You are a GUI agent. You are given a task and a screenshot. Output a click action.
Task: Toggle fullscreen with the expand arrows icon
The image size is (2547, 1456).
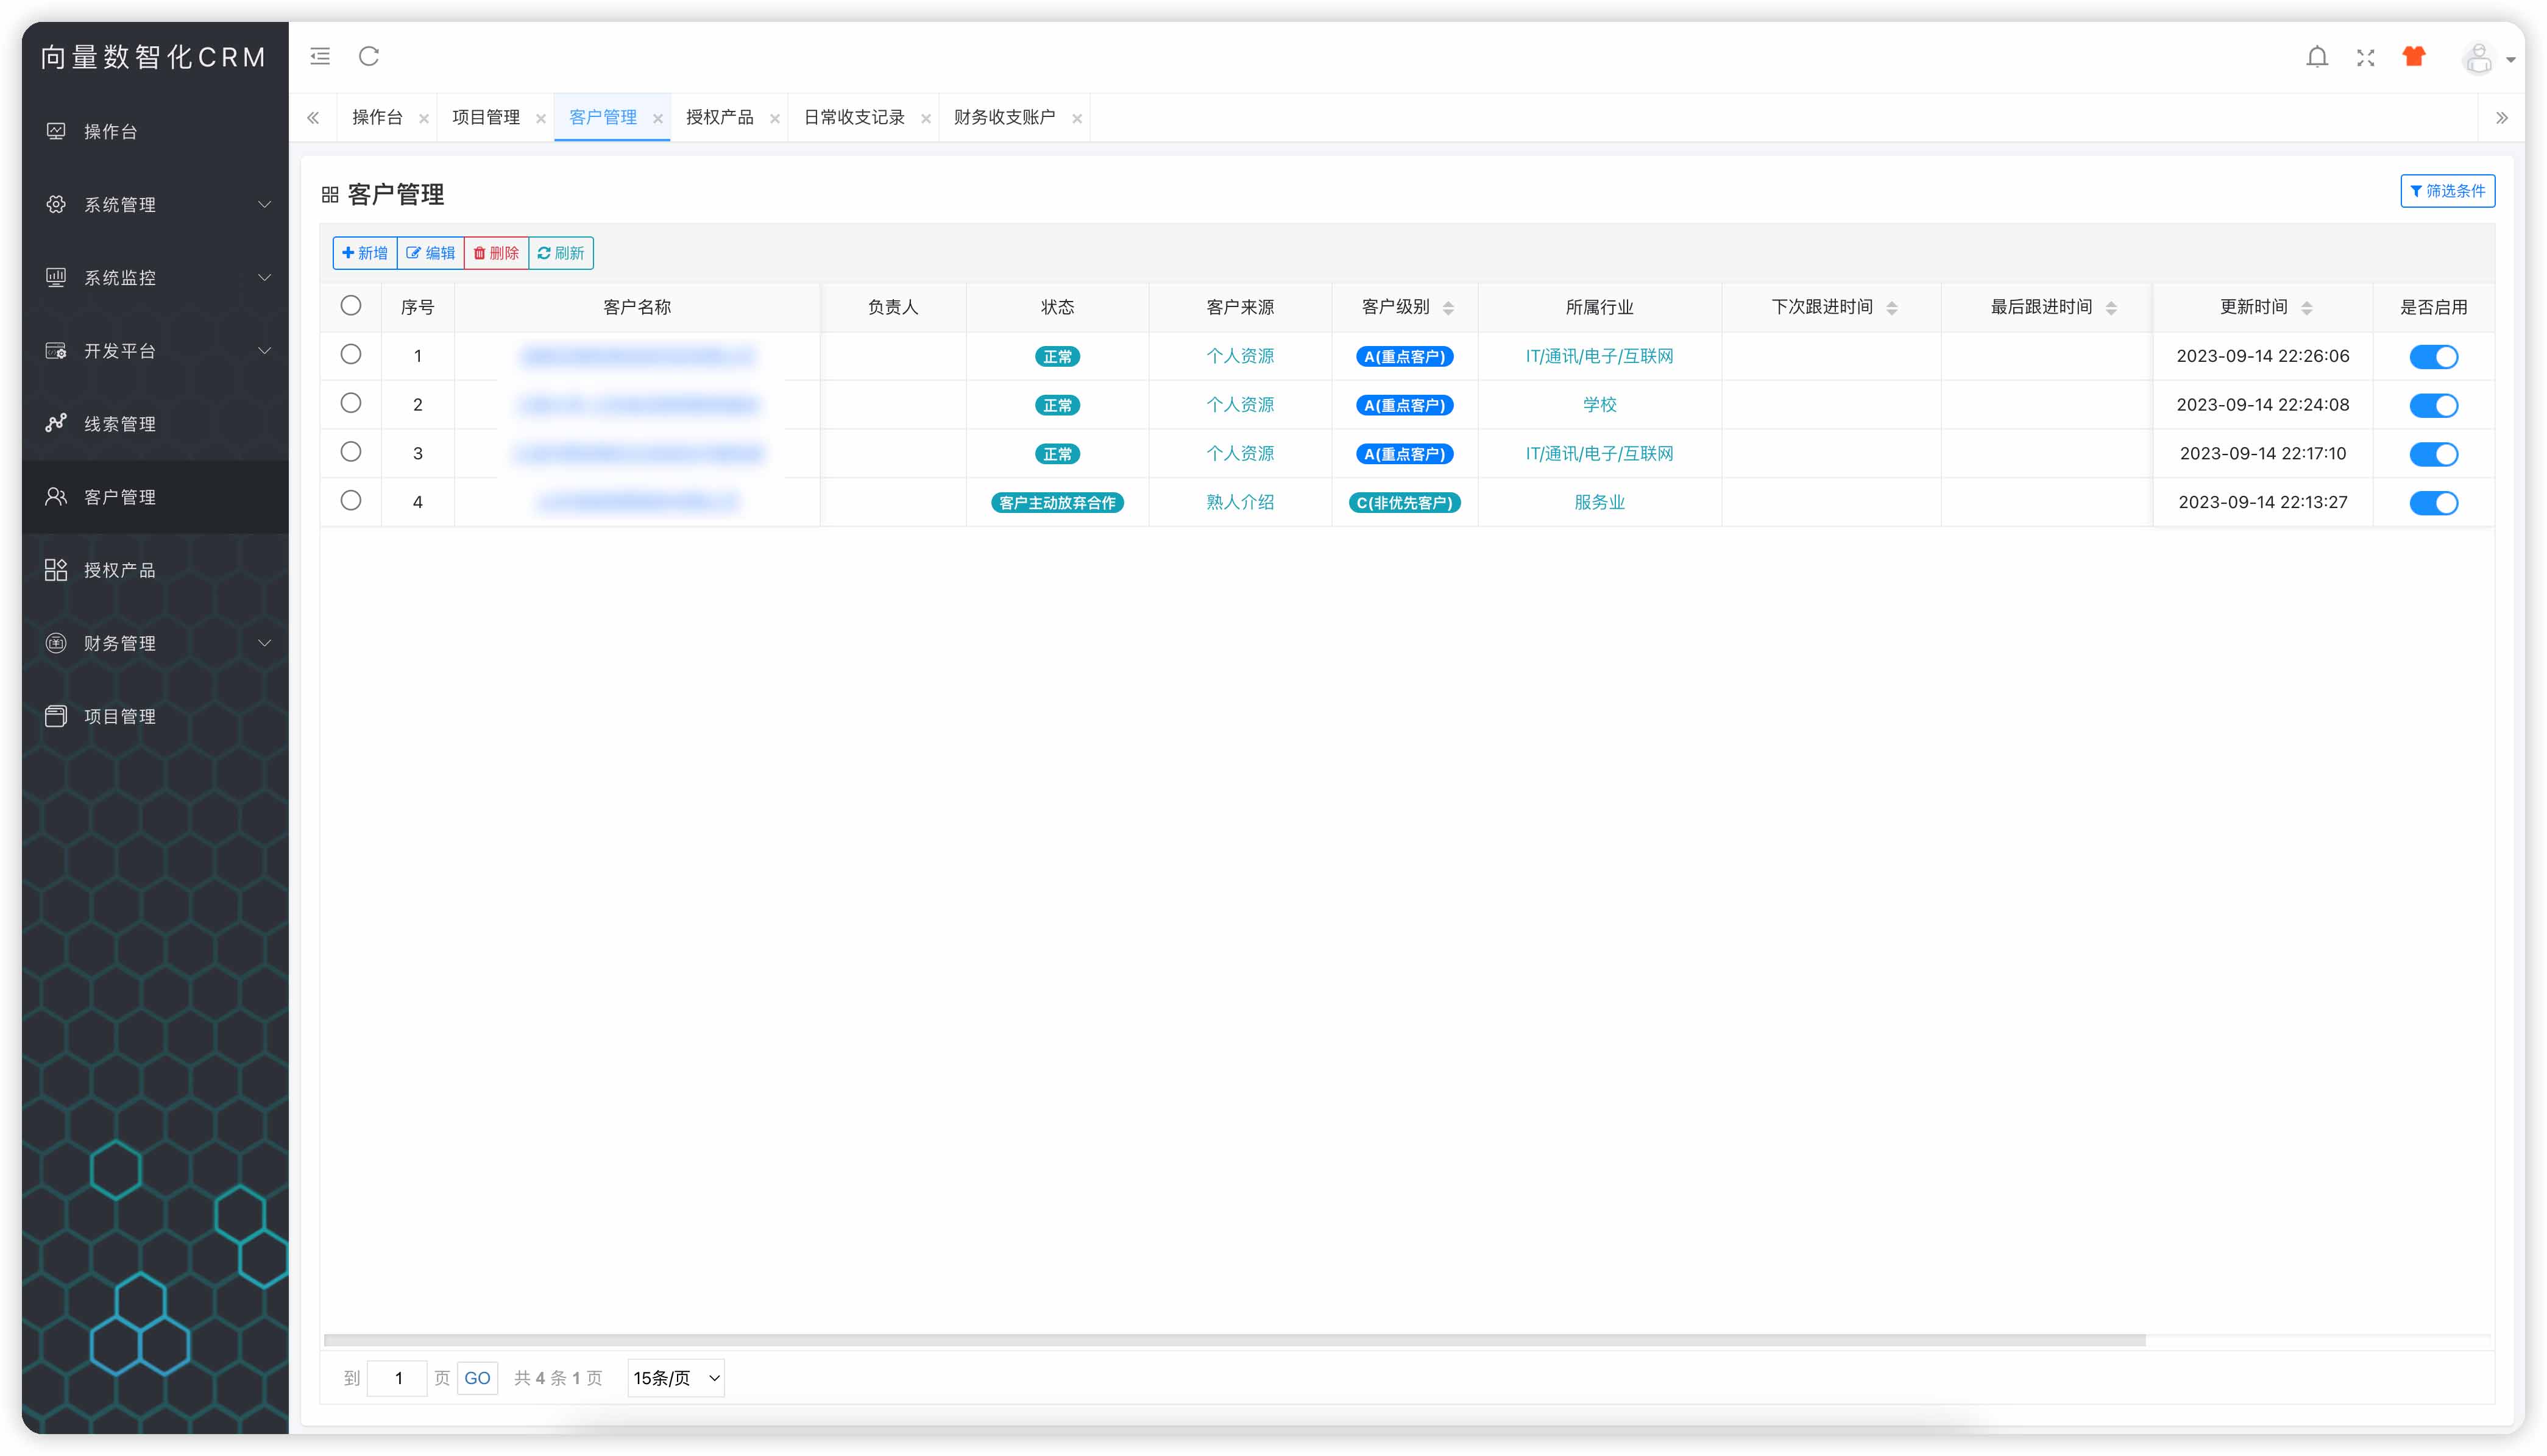coord(2365,58)
